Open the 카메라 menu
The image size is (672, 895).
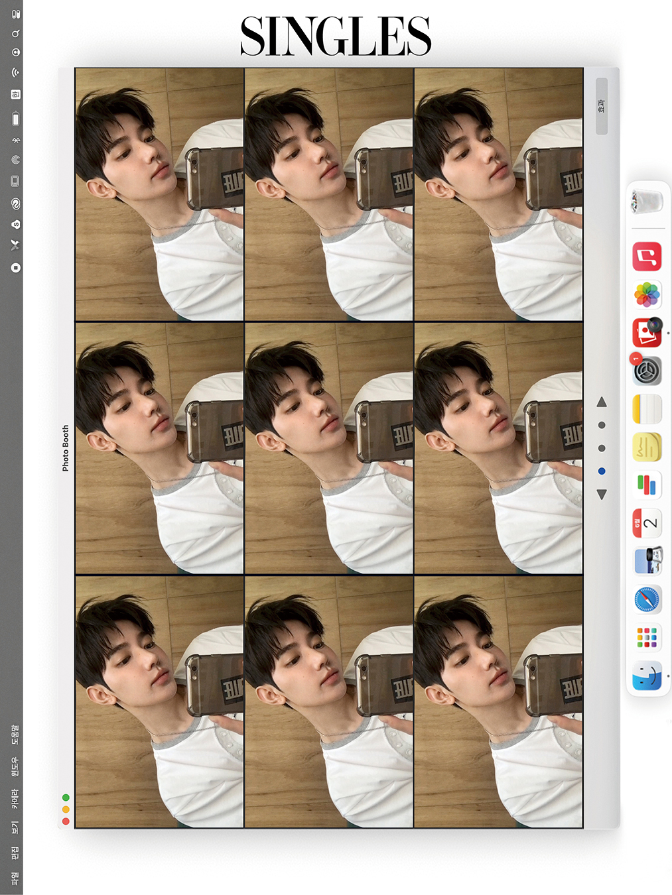tap(15, 799)
